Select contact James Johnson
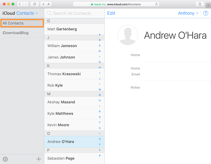211x164 pixels. tap(74, 57)
